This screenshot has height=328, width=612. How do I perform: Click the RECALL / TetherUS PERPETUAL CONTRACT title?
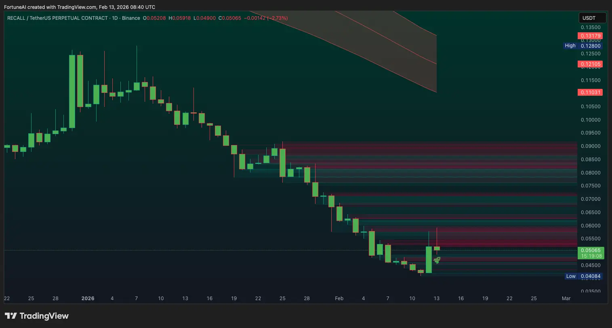(x=57, y=18)
